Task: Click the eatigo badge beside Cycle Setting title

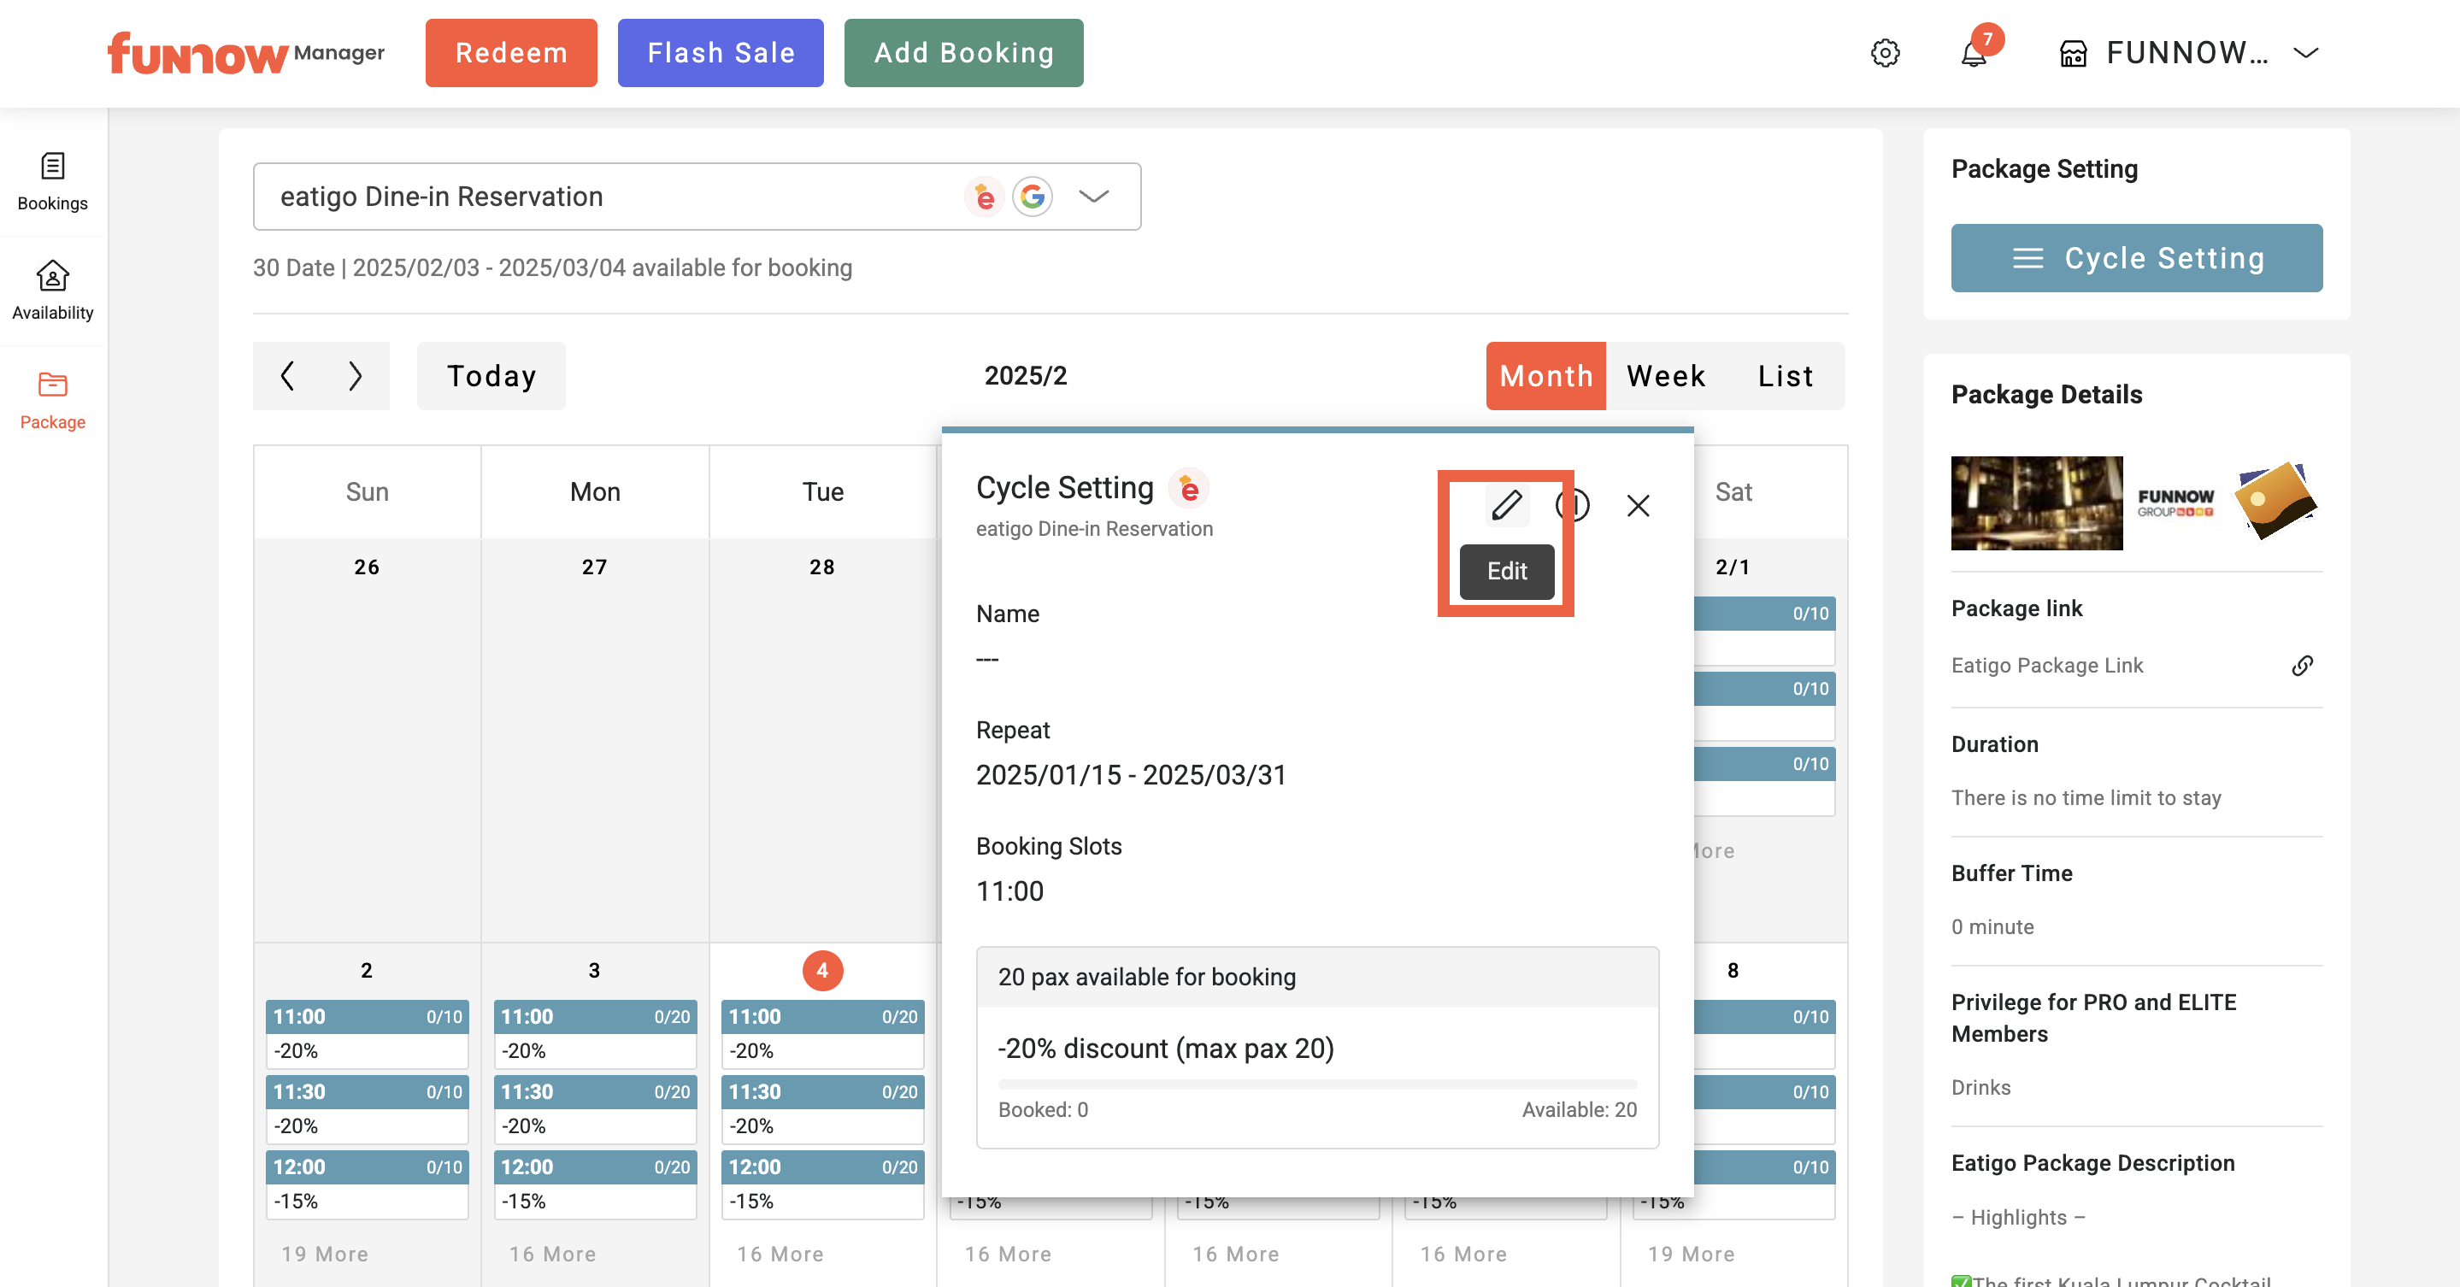Action: [x=1189, y=489]
